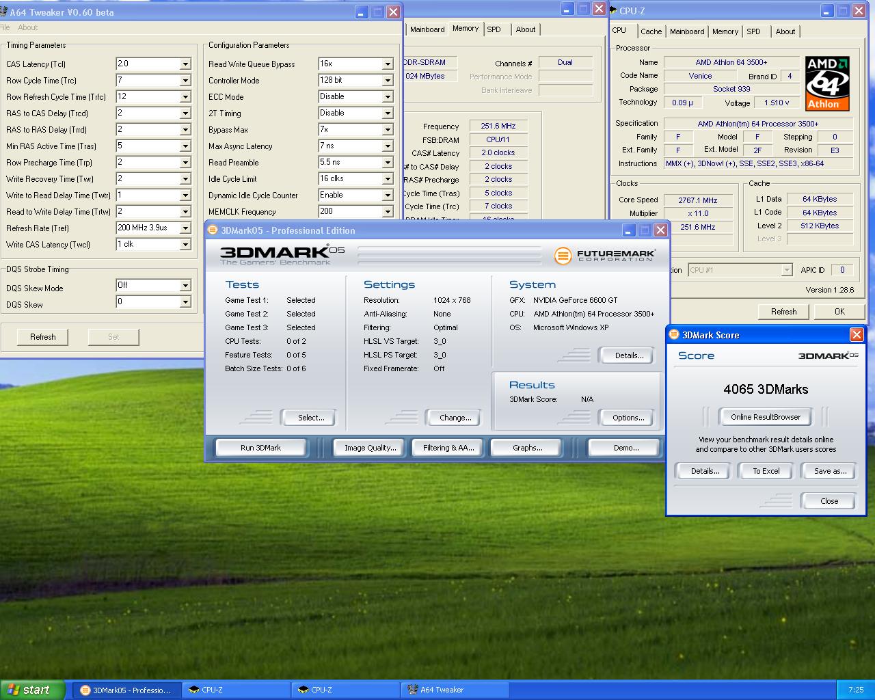Click Close in 3DMark Score window
The width and height of the screenshot is (875, 700).
click(x=829, y=501)
